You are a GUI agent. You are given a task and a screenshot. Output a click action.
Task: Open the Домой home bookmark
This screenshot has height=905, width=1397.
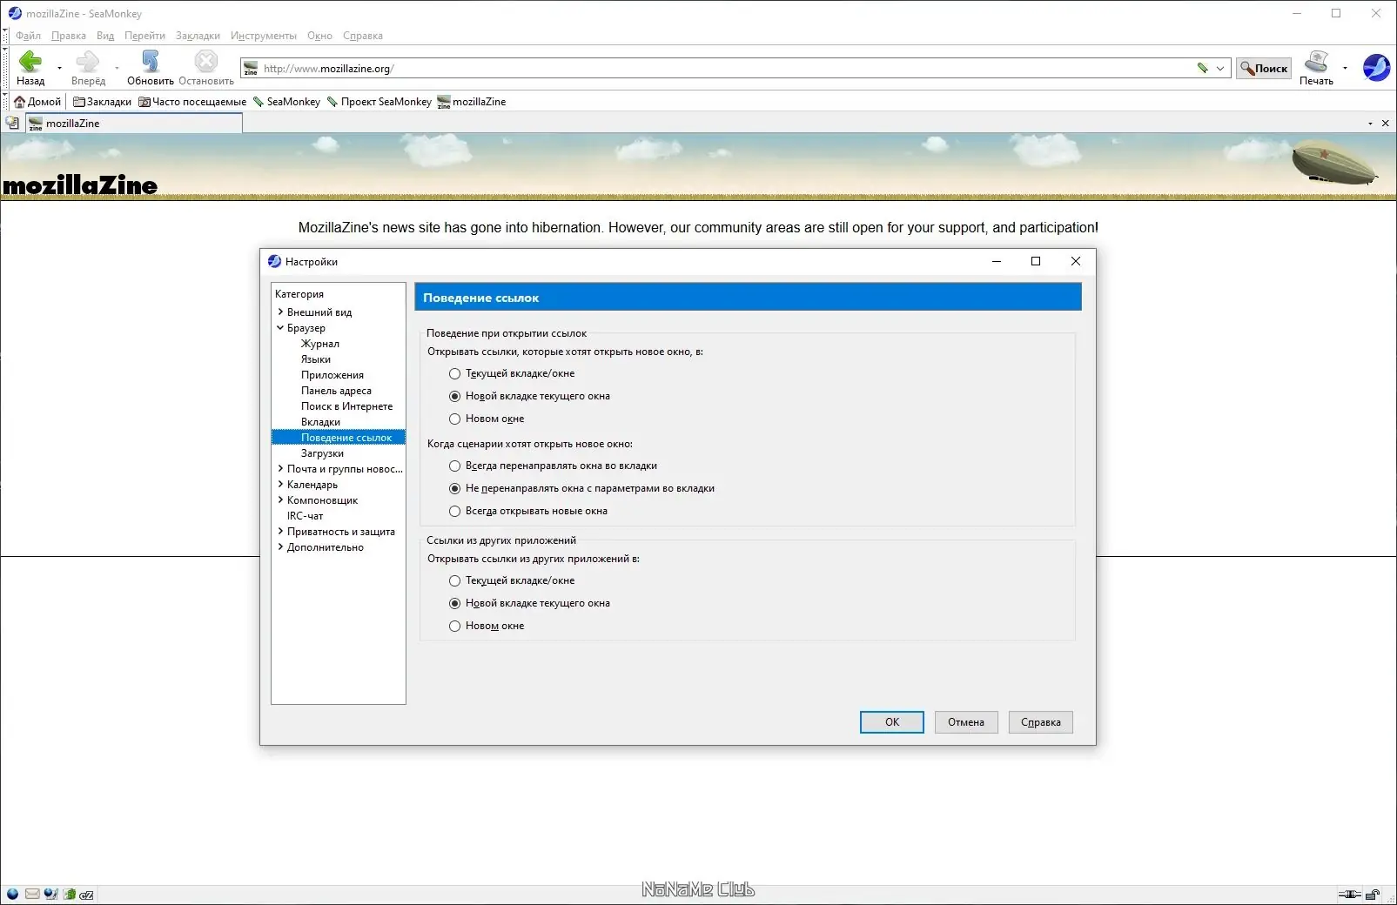[37, 102]
